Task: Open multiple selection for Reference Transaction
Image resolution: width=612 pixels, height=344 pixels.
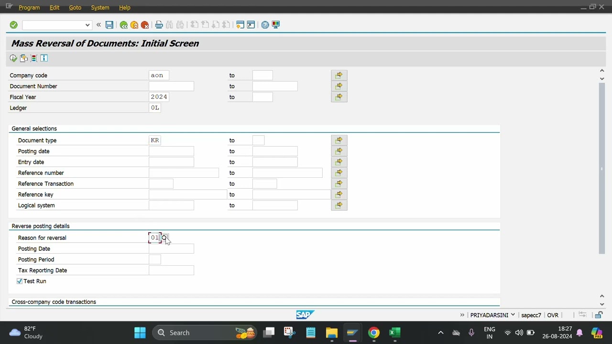Action: 339,183
